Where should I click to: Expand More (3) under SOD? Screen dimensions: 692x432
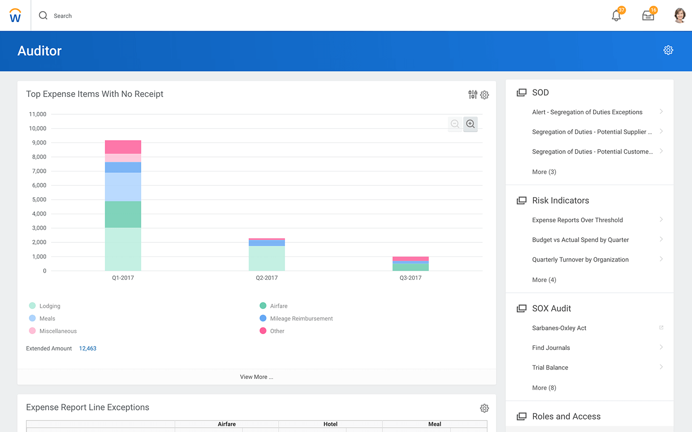(544, 172)
